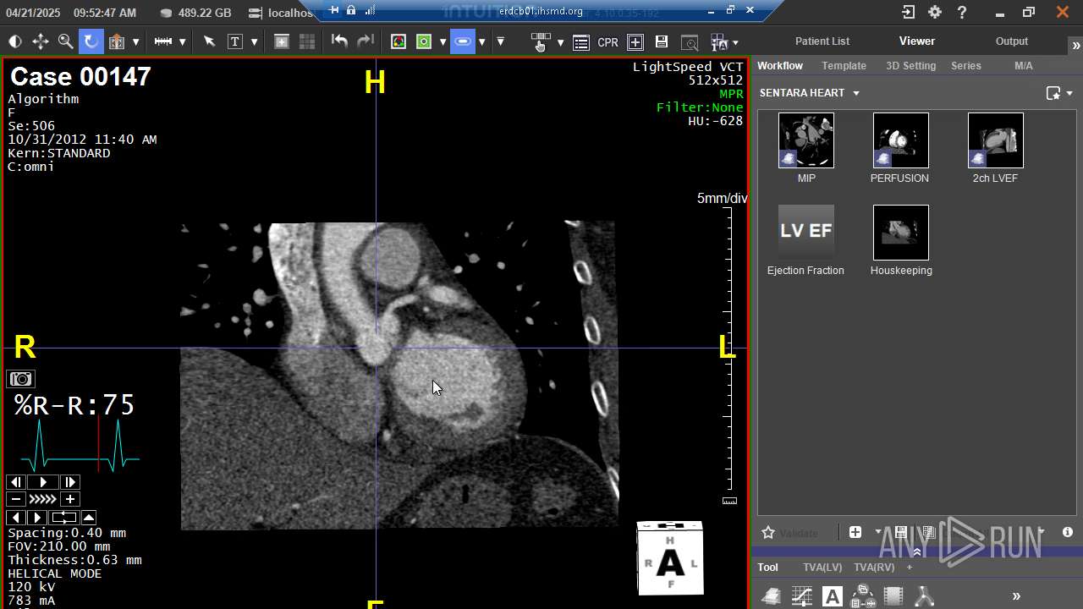Open the orientation preset dropdown arrow
This screenshot has height=609, width=1083.
coord(135,42)
